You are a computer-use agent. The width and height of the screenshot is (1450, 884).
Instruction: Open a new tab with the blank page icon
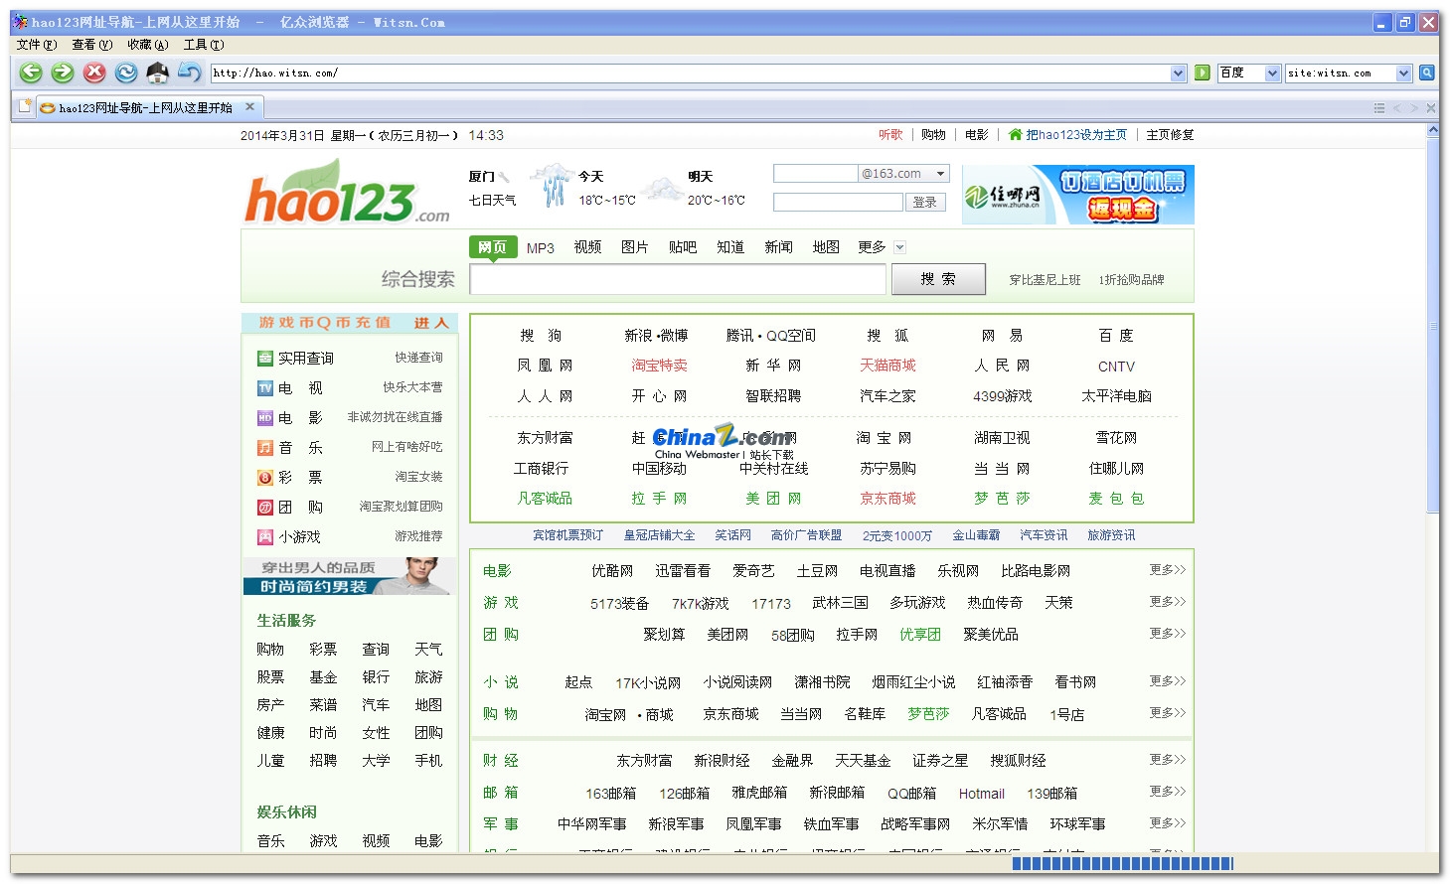(24, 106)
